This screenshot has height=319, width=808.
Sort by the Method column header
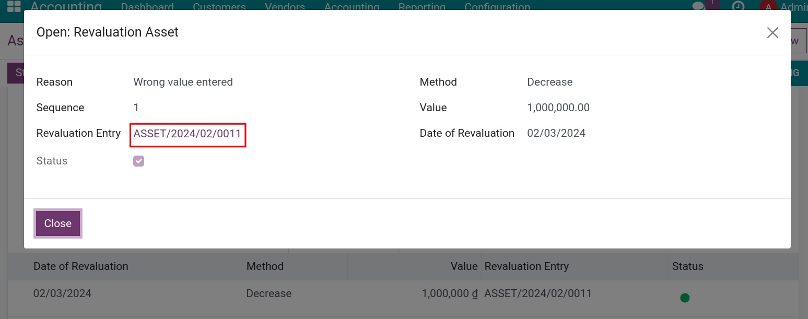coord(265,266)
